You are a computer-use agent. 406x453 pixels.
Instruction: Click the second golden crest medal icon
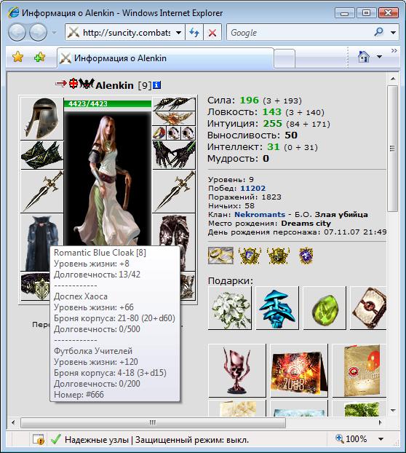pos(278,256)
